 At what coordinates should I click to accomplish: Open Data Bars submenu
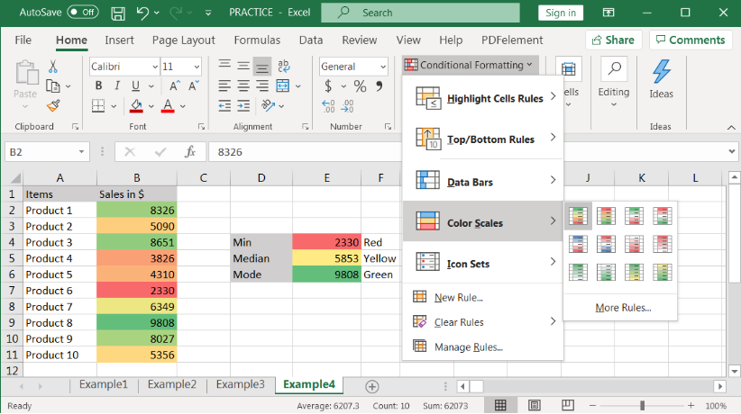(x=482, y=181)
